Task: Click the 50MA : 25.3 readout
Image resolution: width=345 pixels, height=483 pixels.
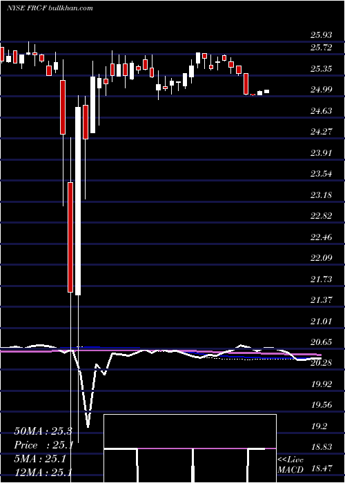Action: point(43,431)
